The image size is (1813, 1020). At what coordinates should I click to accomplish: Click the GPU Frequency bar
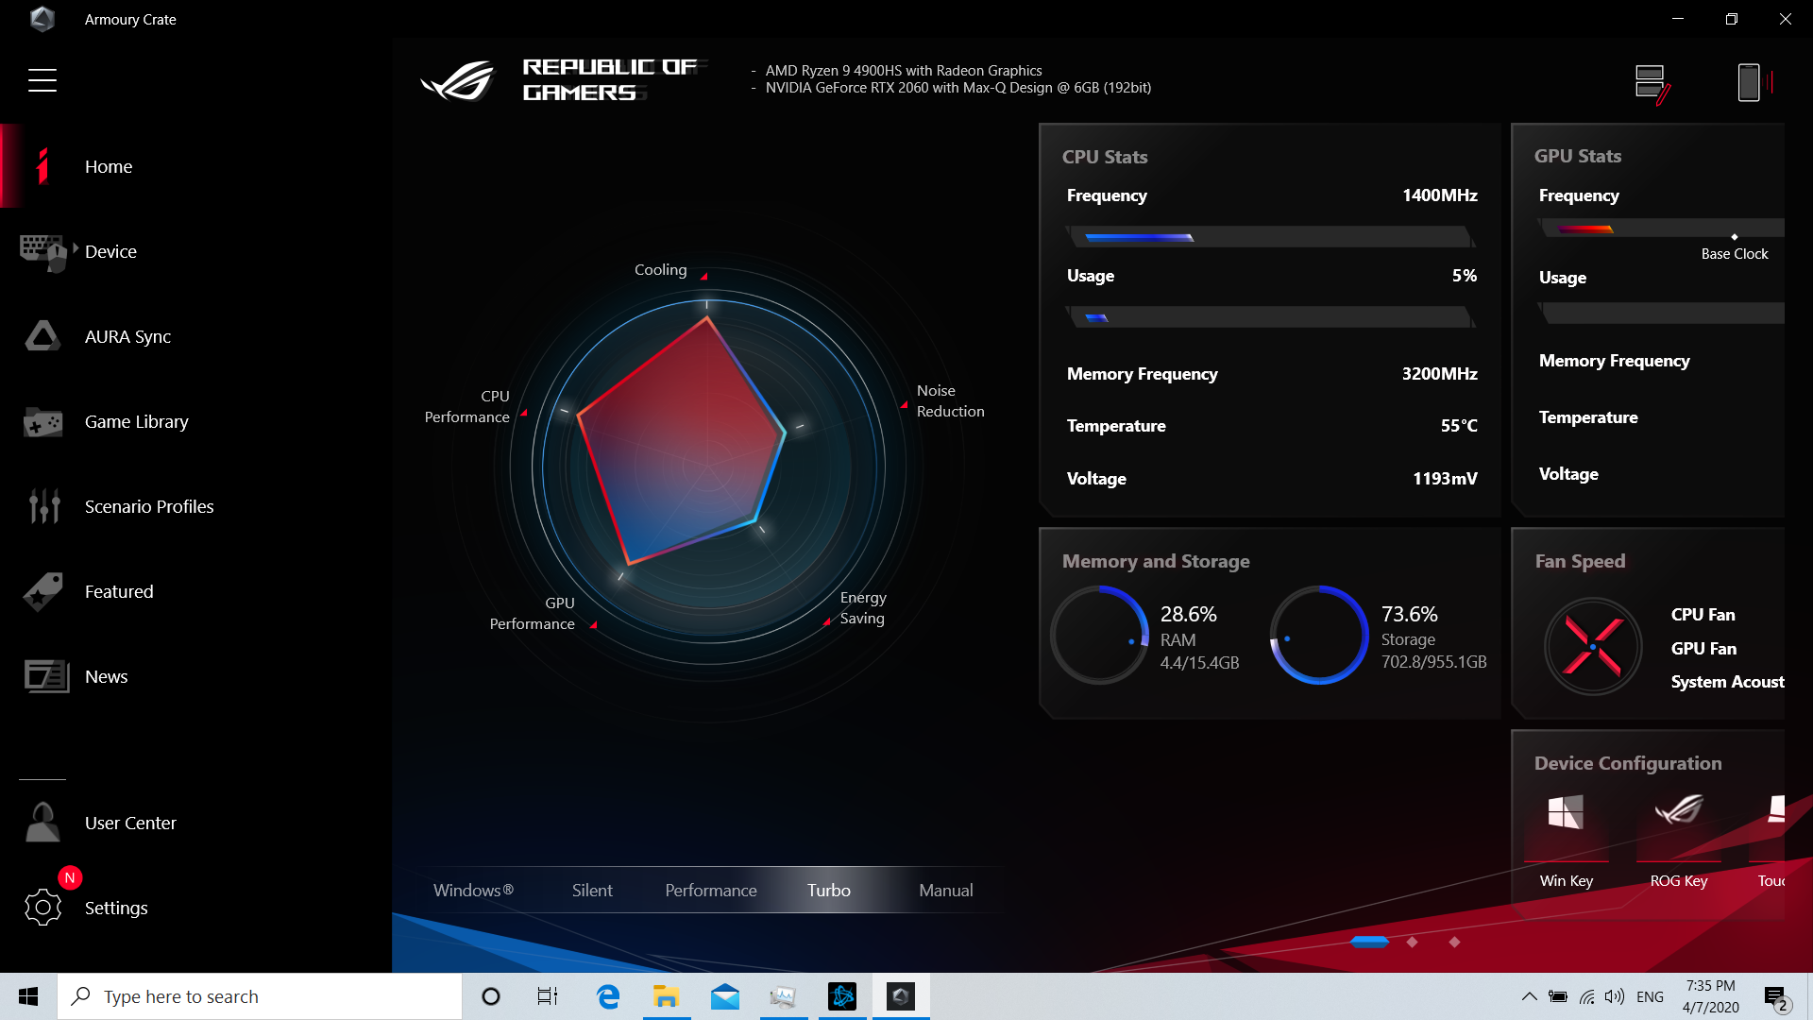1661,228
